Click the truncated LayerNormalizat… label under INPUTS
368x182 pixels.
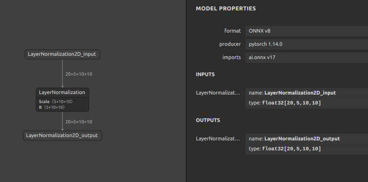(218, 93)
